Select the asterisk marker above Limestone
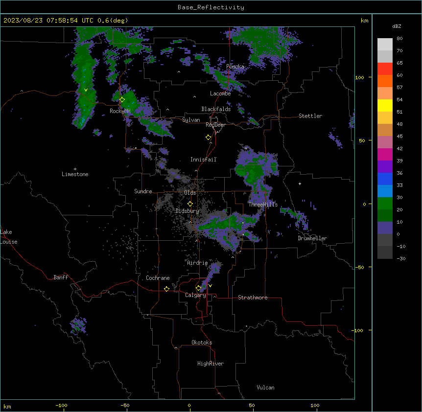The width and height of the screenshot is (422, 412). pos(75,169)
